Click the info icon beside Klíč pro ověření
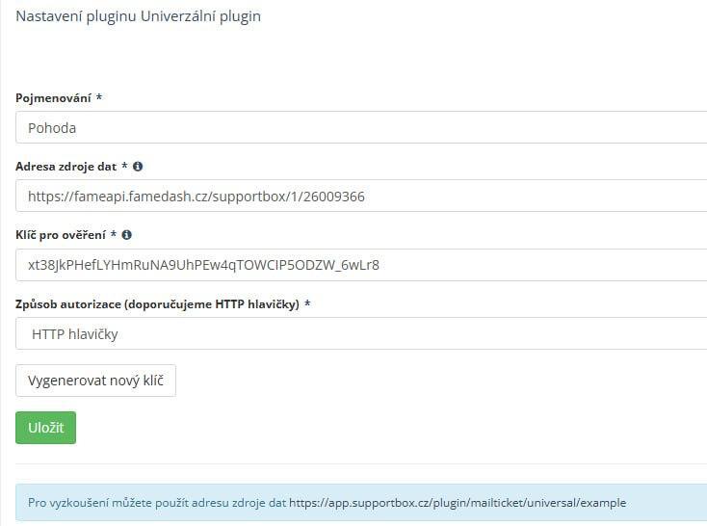The width and height of the screenshot is (707, 526). pyautogui.click(x=127, y=234)
